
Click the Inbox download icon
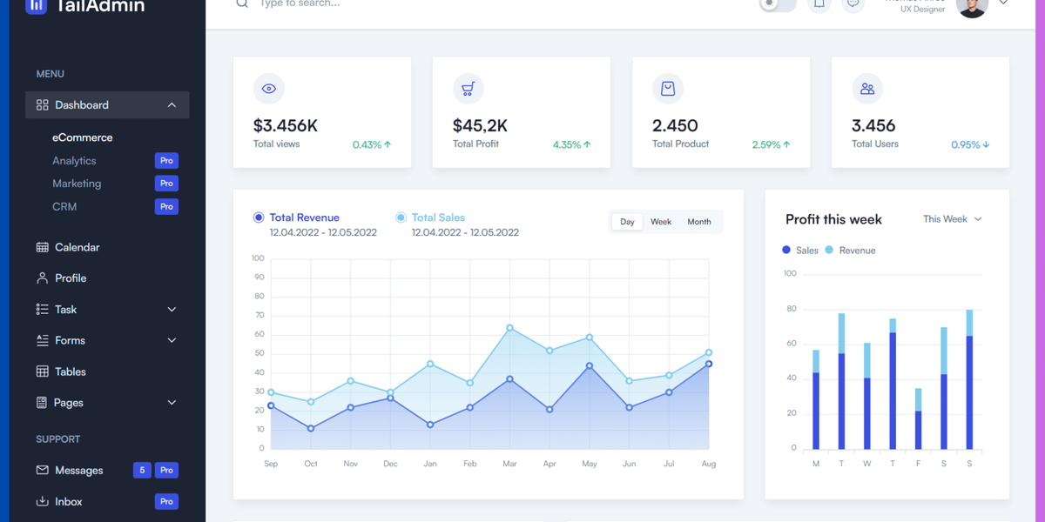coord(41,501)
